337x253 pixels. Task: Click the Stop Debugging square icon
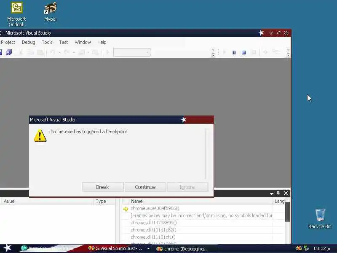click(243, 52)
